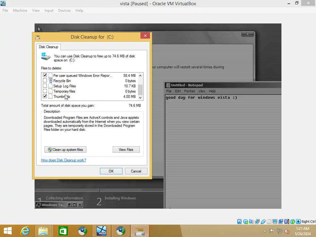Screen dimensions: 316x237
Task: Click the Untitled - Notepad title bar
Action: click(223, 85)
